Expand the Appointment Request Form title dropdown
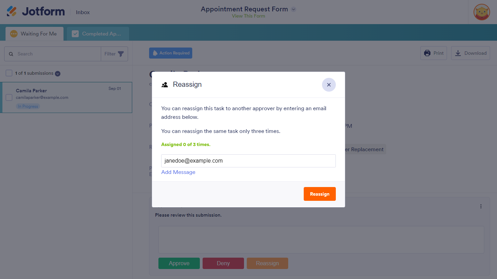Viewport: 497px width, 279px height. (293, 9)
